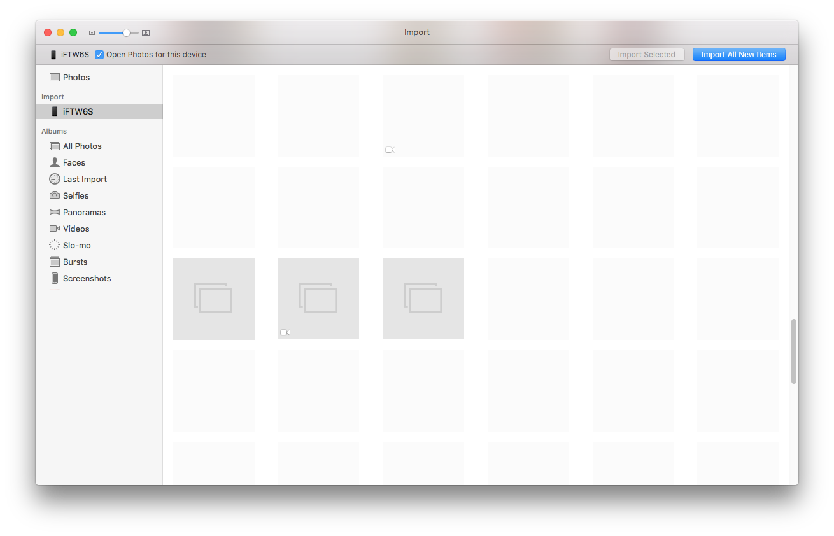Click the thumbnail zoom slider handle
Viewport: 834px width, 536px height.
[x=126, y=32]
